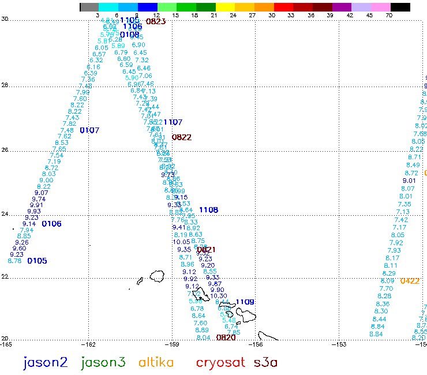Viewport: 427px width, 375px height.
Task: Click the 9.93 value on the left track
Action: tap(34, 211)
